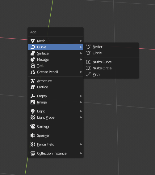155x175 pixels.
Task: Open the Light Probe entry
Action: pyautogui.click(x=56, y=117)
